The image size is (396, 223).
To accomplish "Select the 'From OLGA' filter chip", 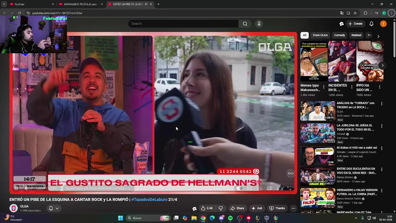I will coord(320,35).
